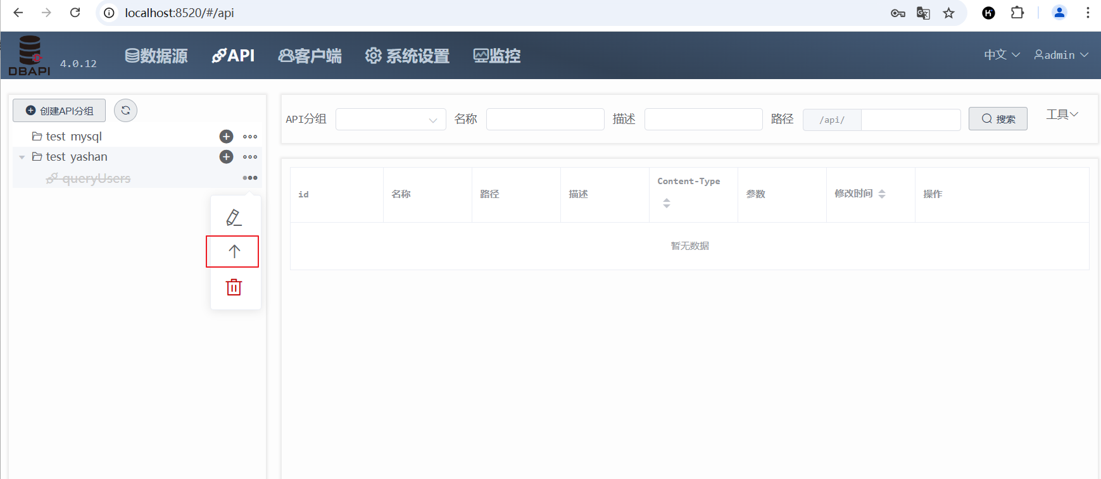Go forward in browser history
The image size is (1101, 479).
coord(46,13)
